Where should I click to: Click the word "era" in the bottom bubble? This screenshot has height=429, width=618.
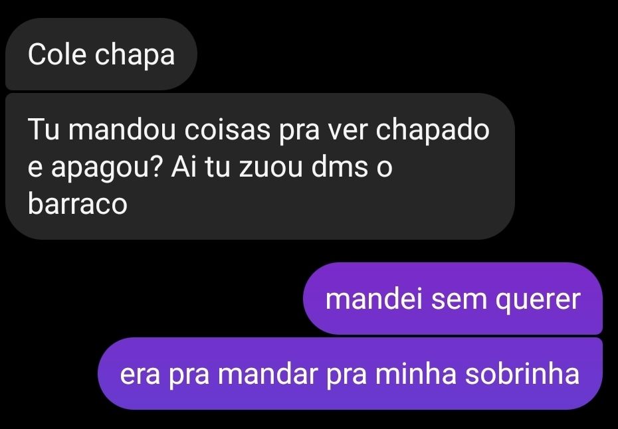click(x=140, y=375)
